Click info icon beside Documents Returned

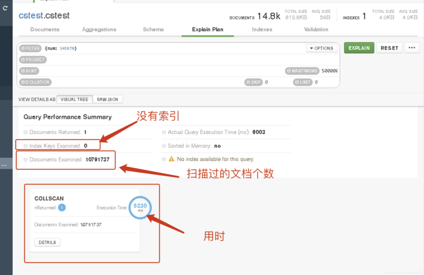click(25, 133)
